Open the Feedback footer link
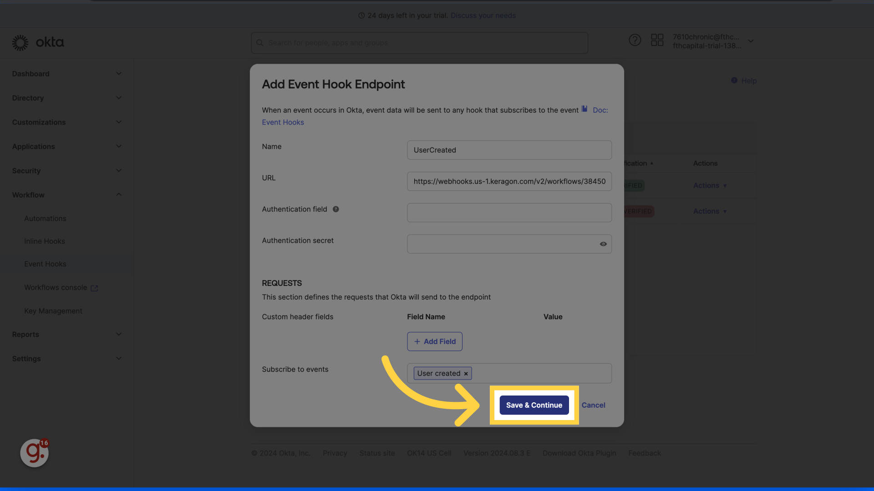The width and height of the screenshot is (874, 491). click(644, 453)
